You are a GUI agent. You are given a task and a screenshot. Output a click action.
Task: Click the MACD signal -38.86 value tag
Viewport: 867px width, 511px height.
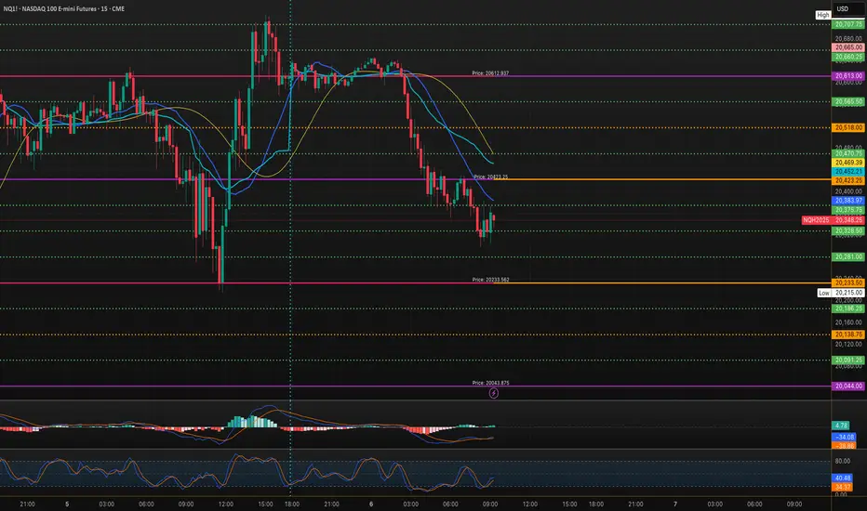click(844, 445)
